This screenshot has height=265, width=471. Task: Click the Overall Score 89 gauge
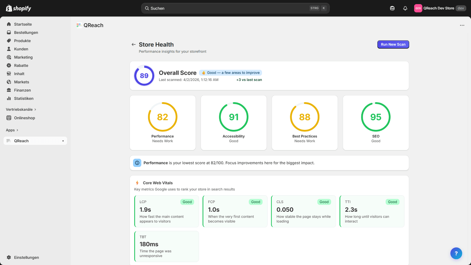coord(144,76)
